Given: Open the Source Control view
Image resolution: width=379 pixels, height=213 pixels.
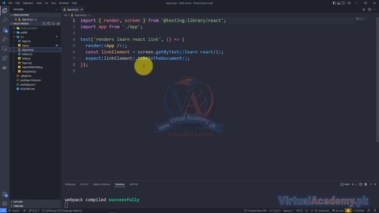Looking at the screenshot, I should 5,30.
